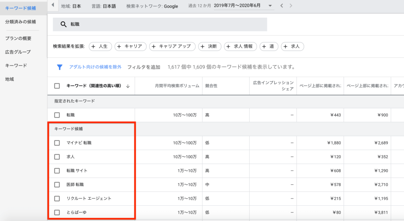Image resolution: width=404 pixels, height=221 pixels.
Task: Add キャリア アップ suggestion chip
Action: pos(172,46)
